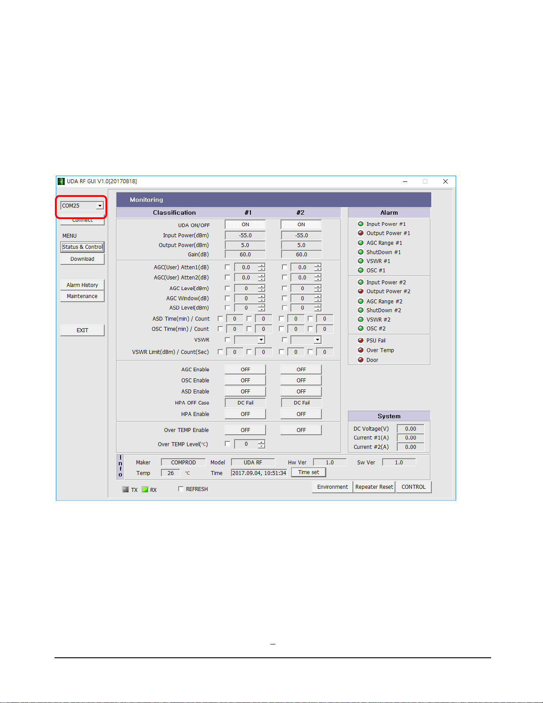
Task: Tick the Over TEMP Level checkbox
Action: (227, 444)
